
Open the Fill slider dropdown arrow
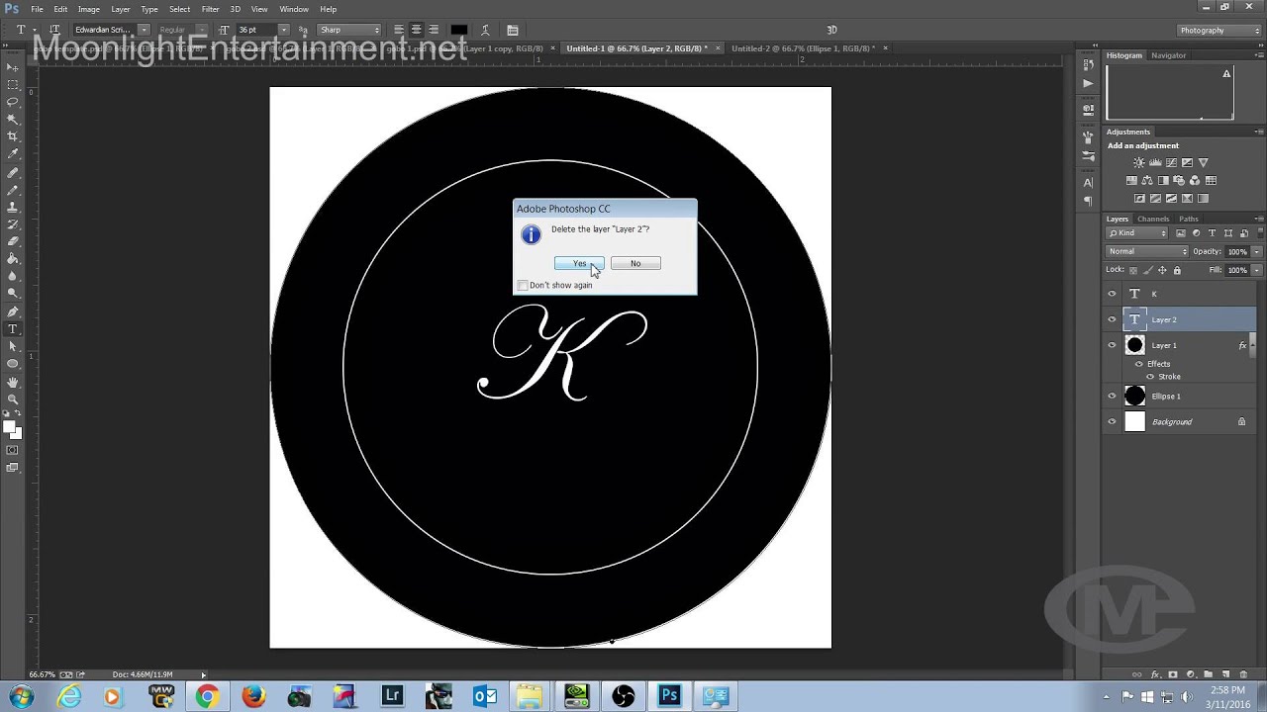(1257, 270)
